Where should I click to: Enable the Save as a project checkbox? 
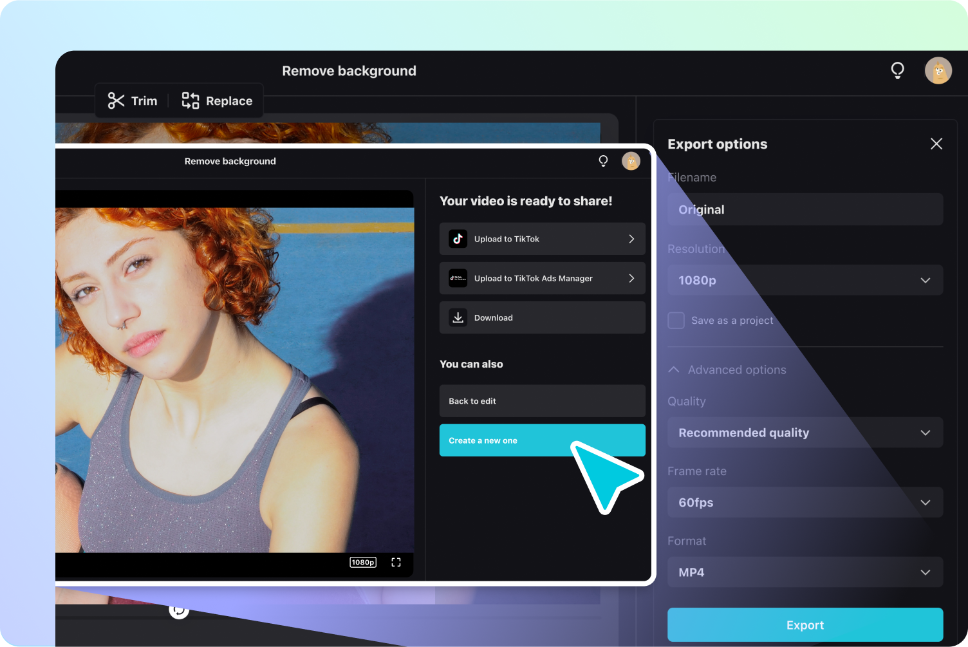coord(676,320)
